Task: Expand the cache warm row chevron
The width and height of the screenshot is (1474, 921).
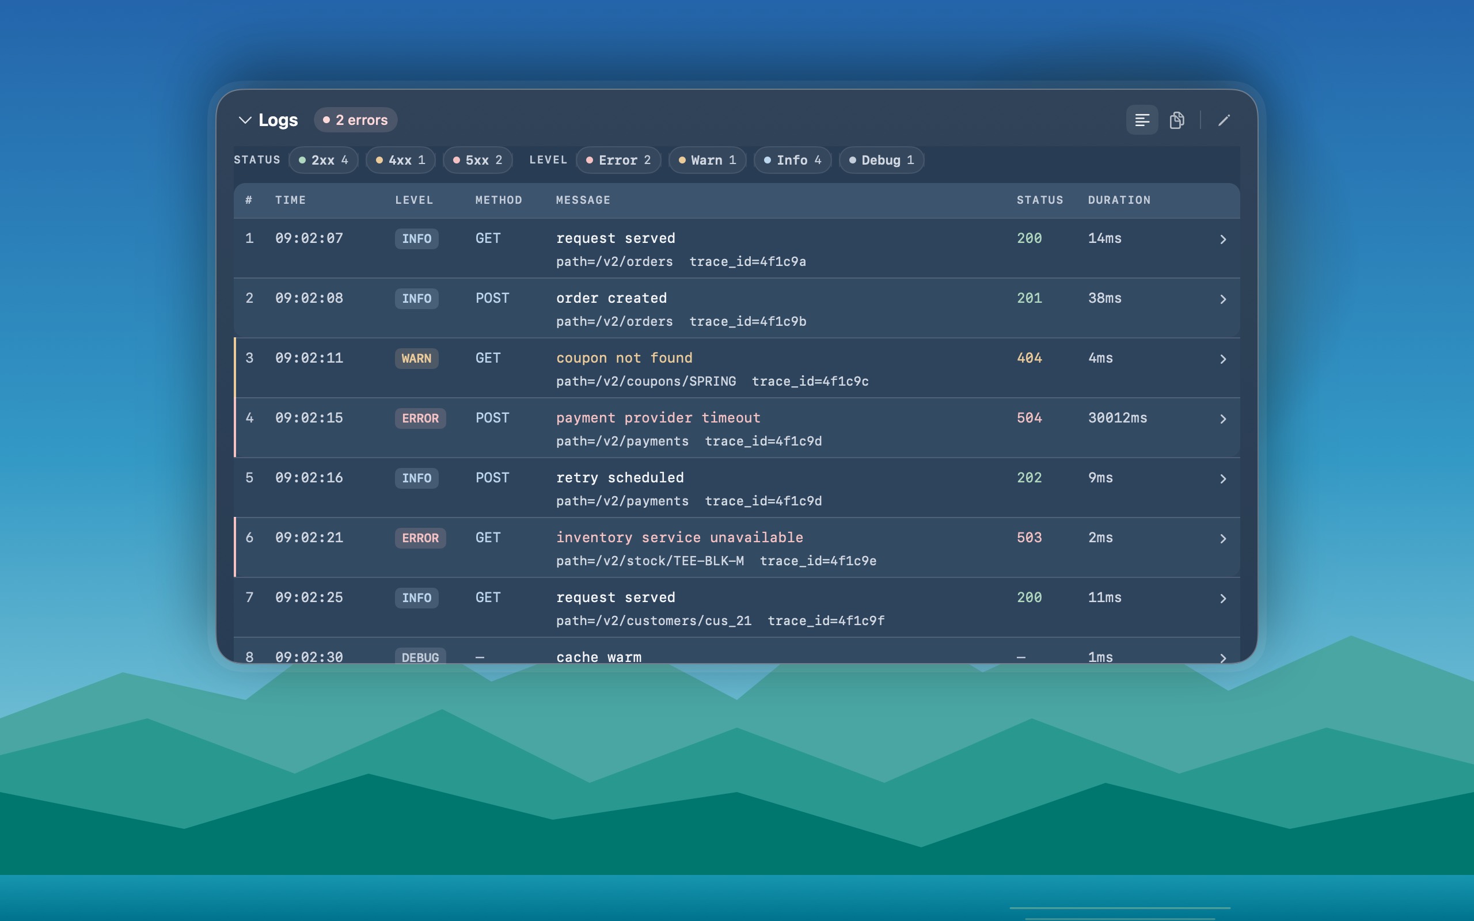Action: click(x=1222, y=658)
